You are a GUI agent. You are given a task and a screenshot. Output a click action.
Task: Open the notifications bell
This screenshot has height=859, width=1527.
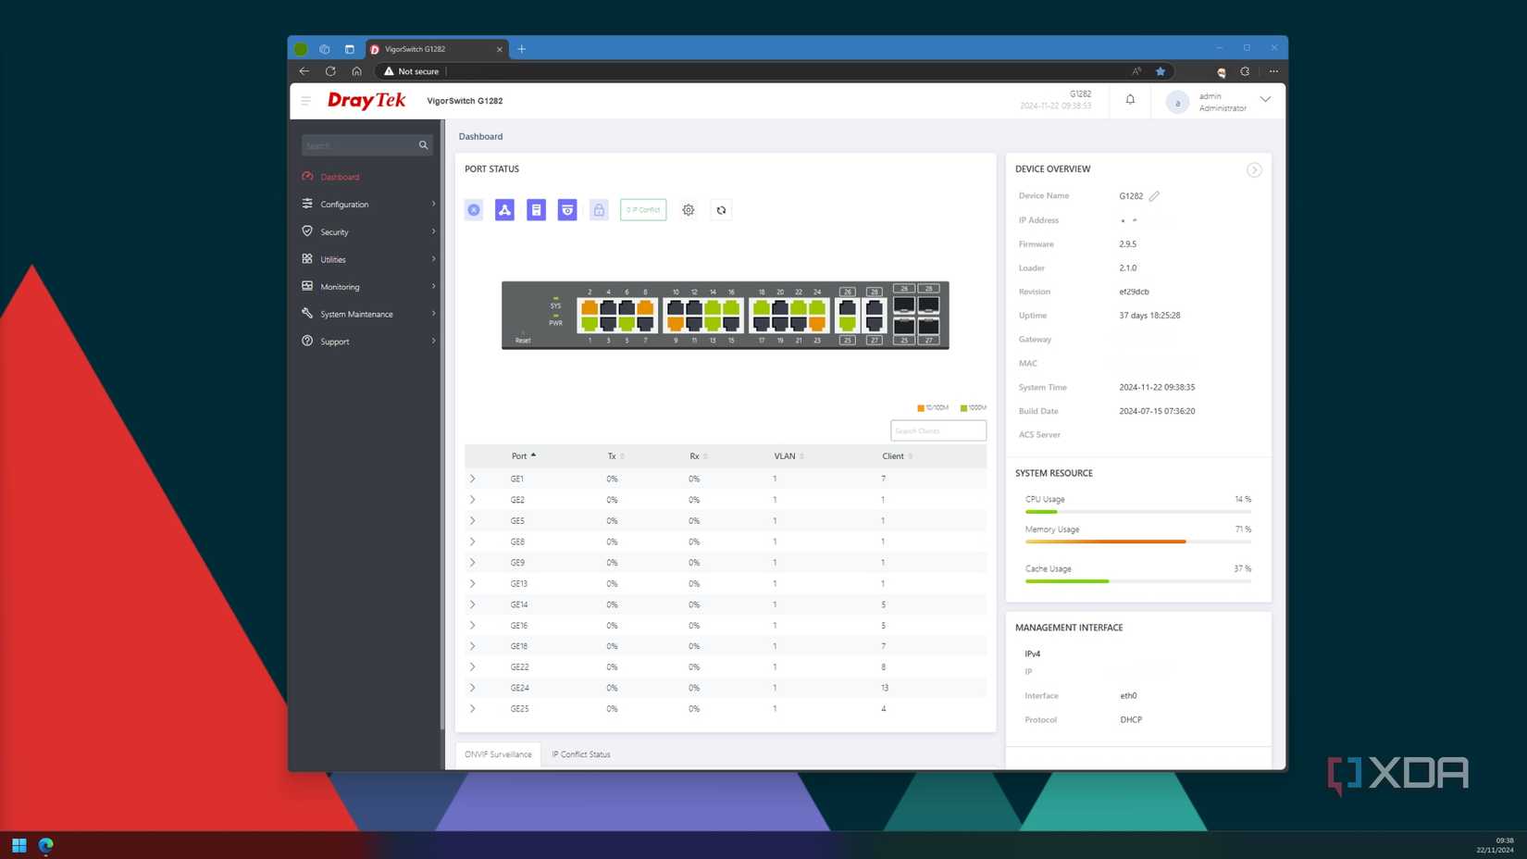[1129, 99]
